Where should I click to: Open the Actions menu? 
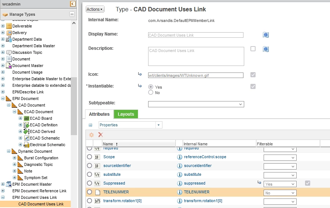pyautogui.click(x=95, y=9)
